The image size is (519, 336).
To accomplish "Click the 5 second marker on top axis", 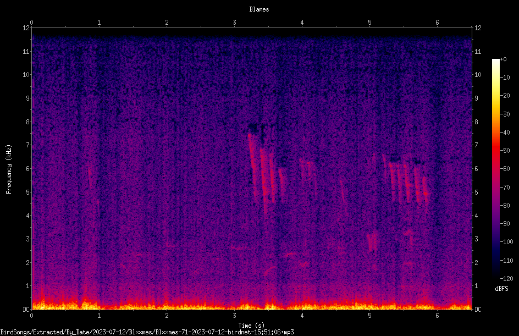I will [369, 23].
